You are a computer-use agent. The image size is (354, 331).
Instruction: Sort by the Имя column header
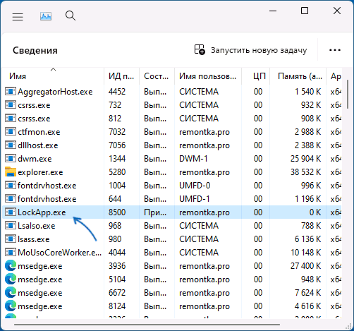click(53, 76)
